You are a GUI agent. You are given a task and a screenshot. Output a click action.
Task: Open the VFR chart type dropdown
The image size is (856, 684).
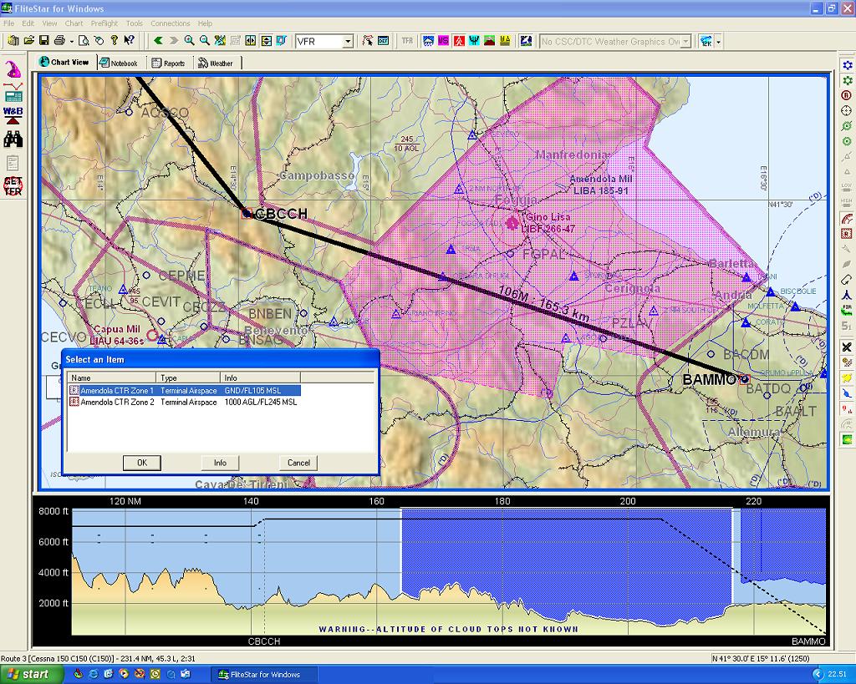pyautogui.click(x=348, y=42)
